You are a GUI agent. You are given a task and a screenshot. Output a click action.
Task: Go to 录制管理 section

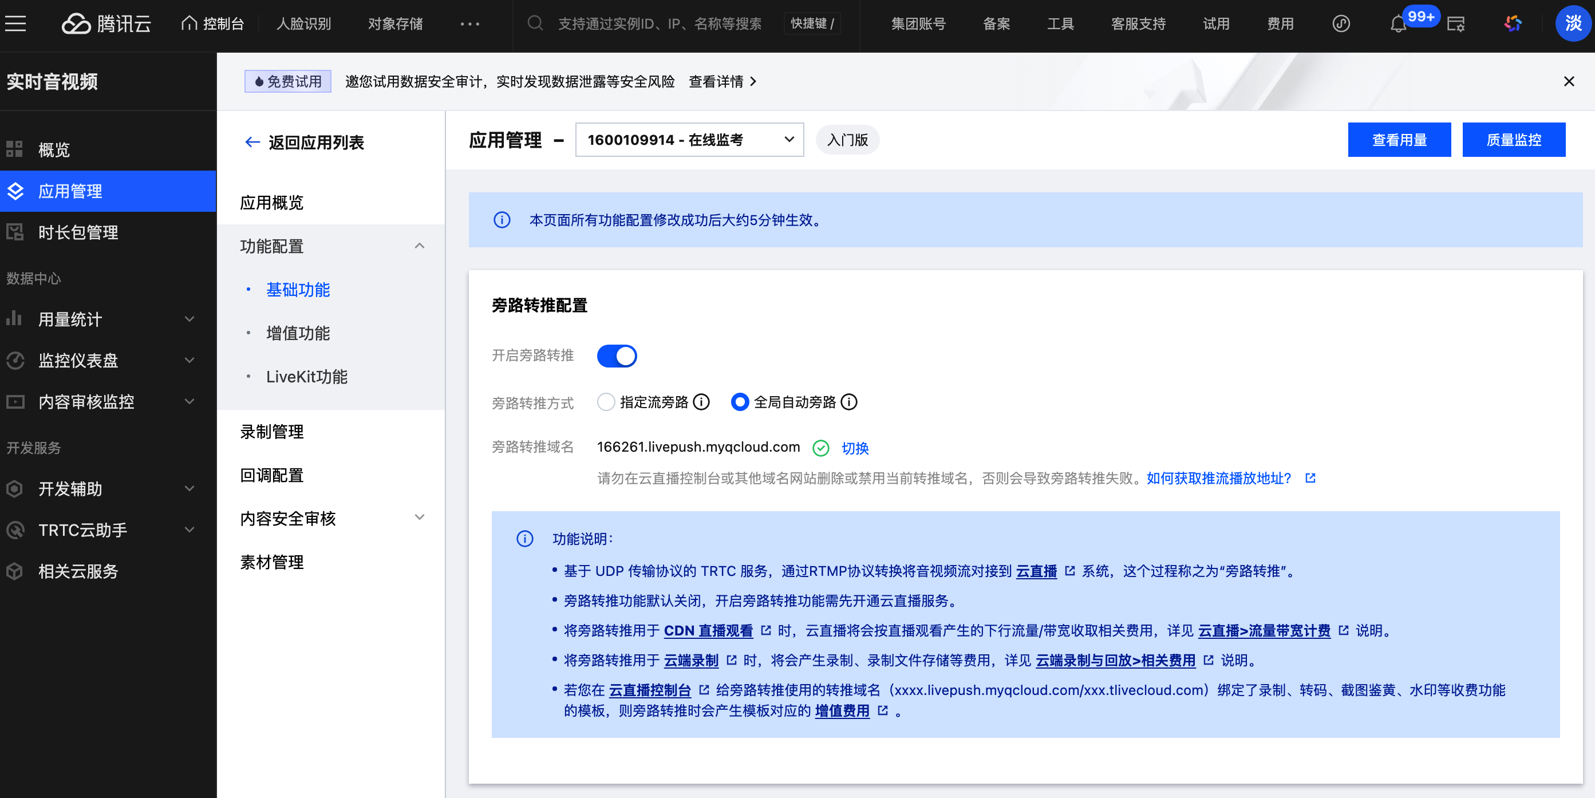tap(272, 432)
